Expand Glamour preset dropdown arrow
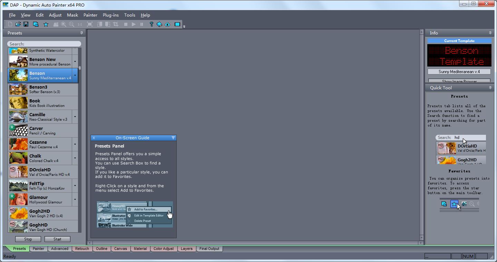 coord(75,200)
